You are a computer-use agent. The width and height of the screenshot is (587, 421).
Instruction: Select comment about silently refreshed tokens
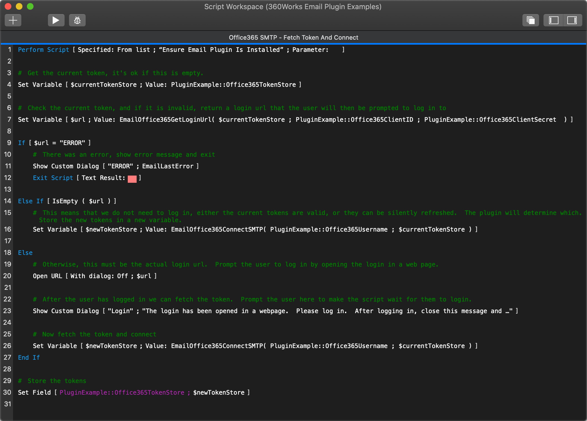pyautogui.click(x=307, y=216)
